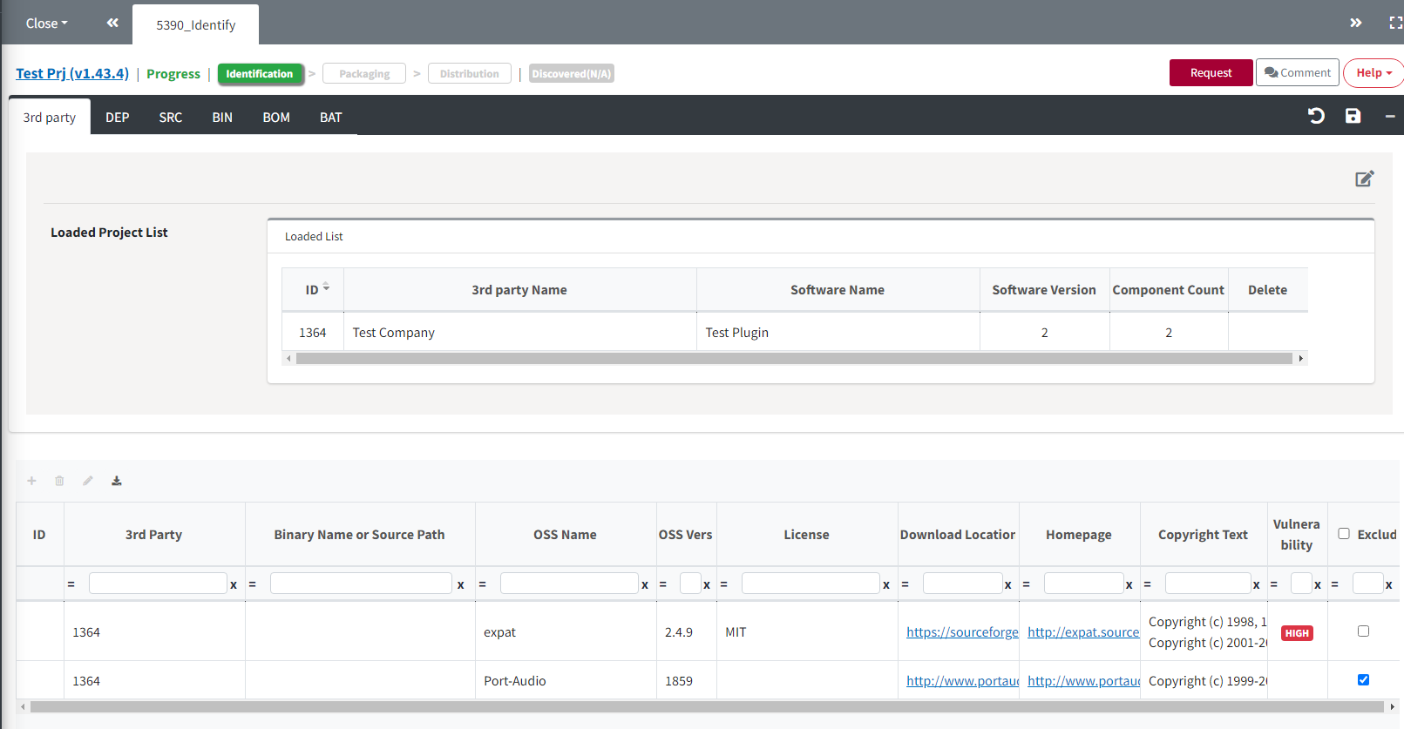Uncheck Exclude for Port-Audio row

1363,680
